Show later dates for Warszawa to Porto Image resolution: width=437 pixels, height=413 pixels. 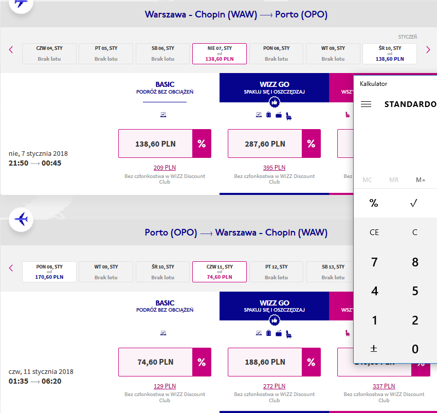point(428,50)
